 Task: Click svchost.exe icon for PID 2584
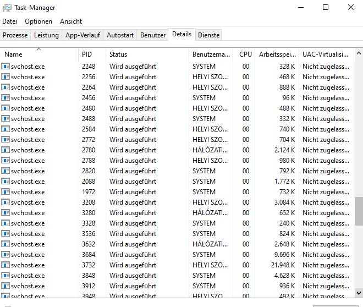[5, 129]
